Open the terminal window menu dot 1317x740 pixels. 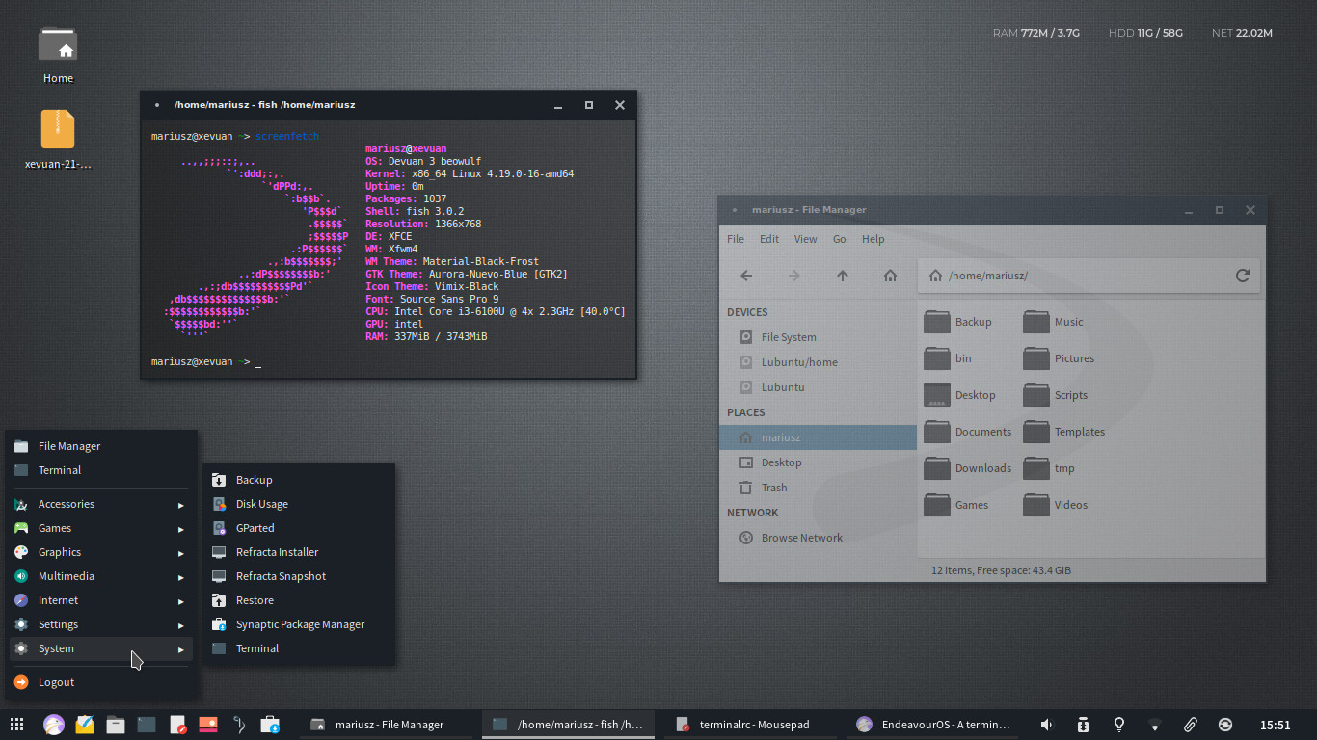(157, 105)
